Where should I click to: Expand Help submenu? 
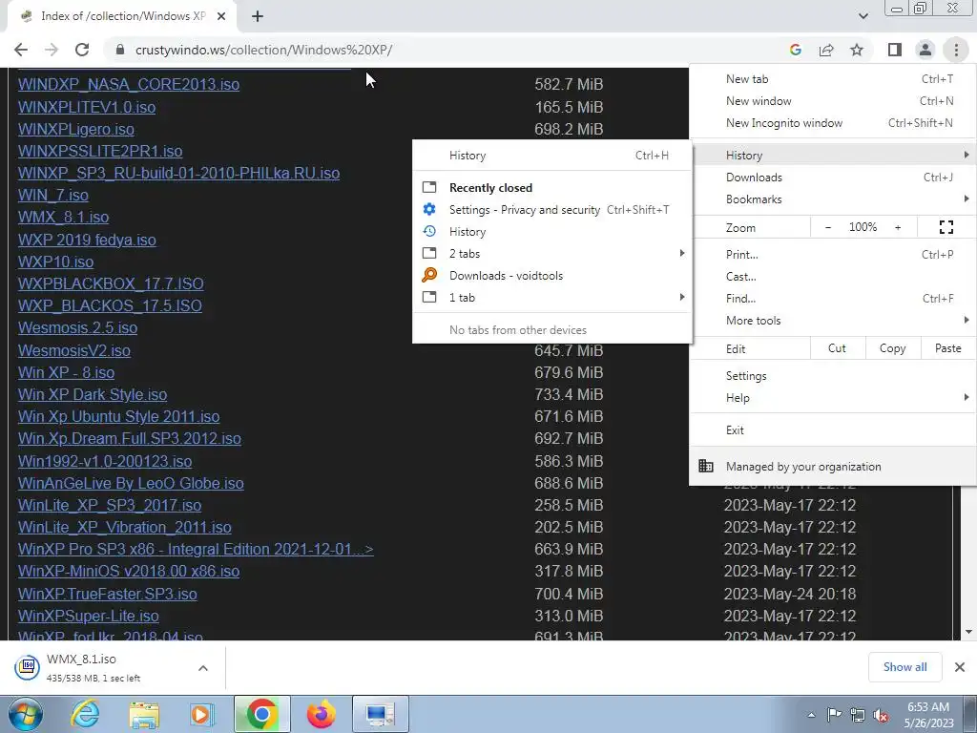832,398
